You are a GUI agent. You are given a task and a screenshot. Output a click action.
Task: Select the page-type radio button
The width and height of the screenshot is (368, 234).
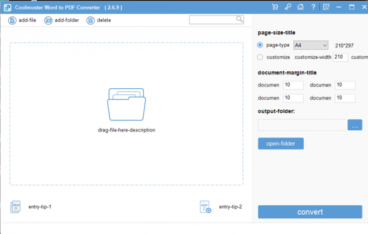tap(260, 45)
